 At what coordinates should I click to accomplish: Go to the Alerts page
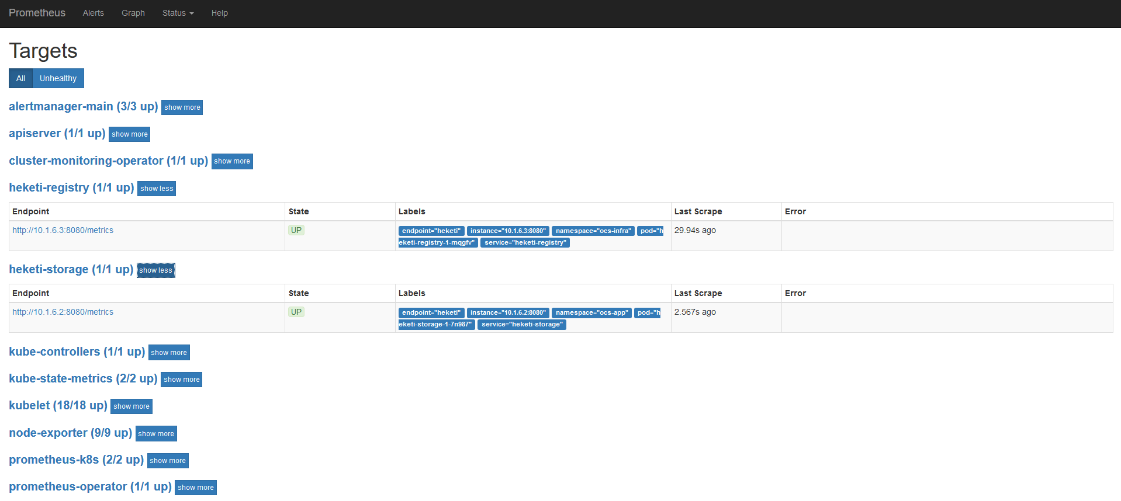point(93,13)
